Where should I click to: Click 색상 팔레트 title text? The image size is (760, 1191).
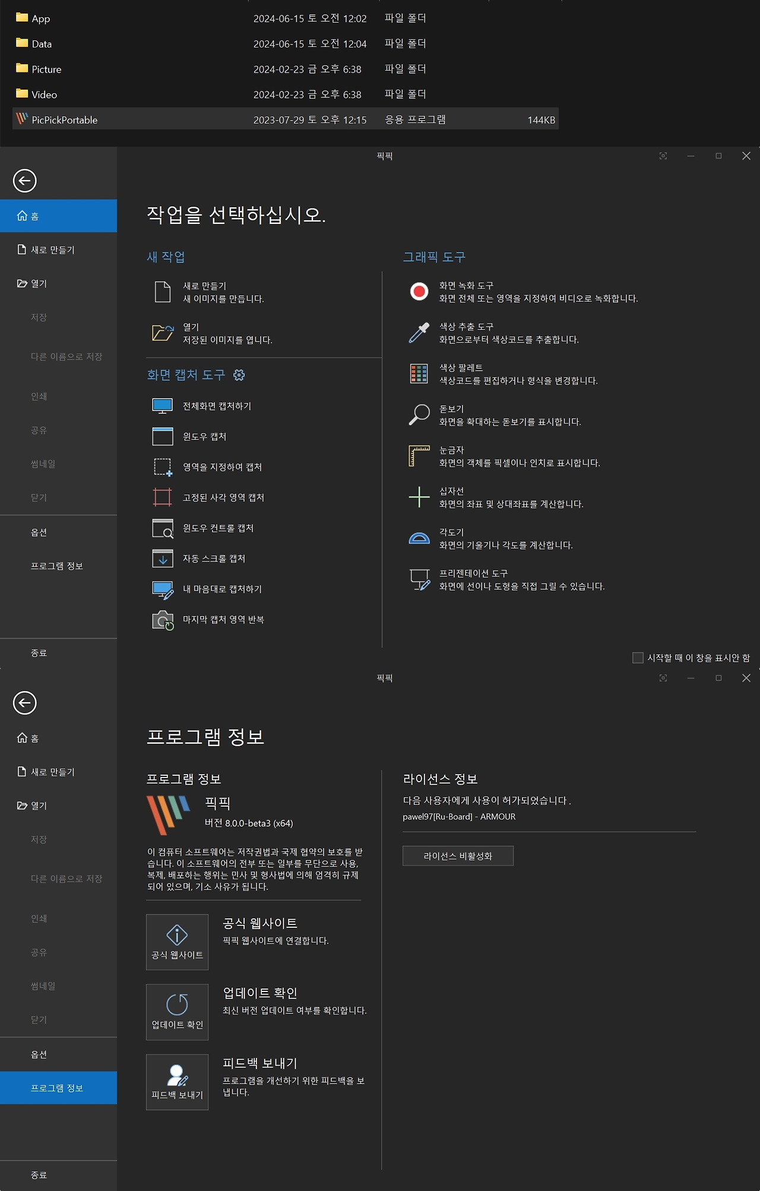point(461,368)
